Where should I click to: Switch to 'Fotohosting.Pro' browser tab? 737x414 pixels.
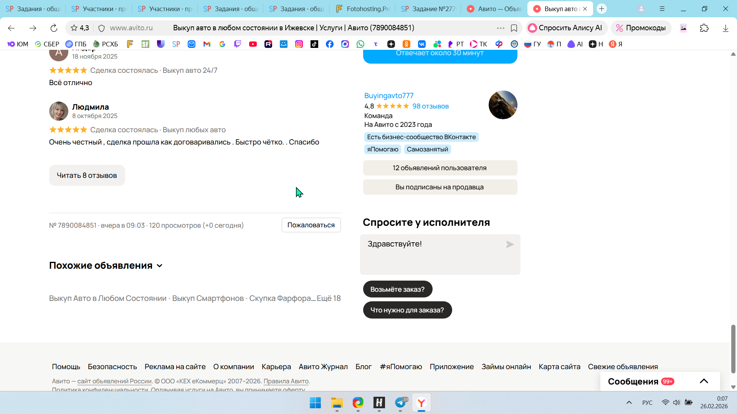coord(363,9)
